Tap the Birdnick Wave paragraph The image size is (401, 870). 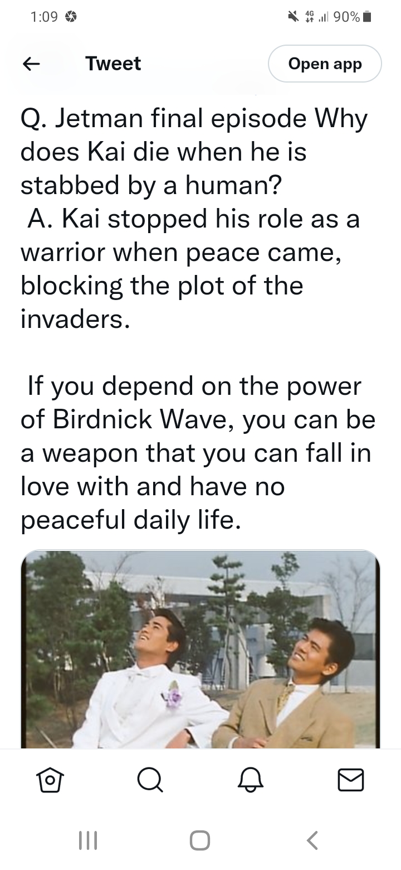(x=198, y=453)
